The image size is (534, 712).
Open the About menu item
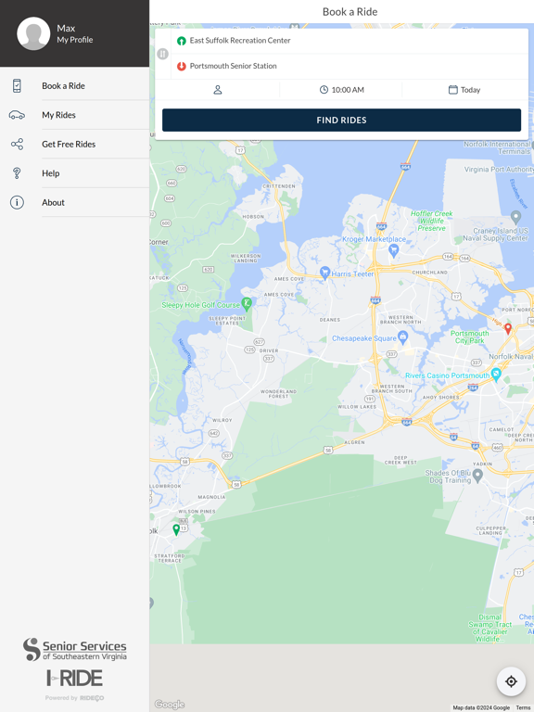click(74, 202)
